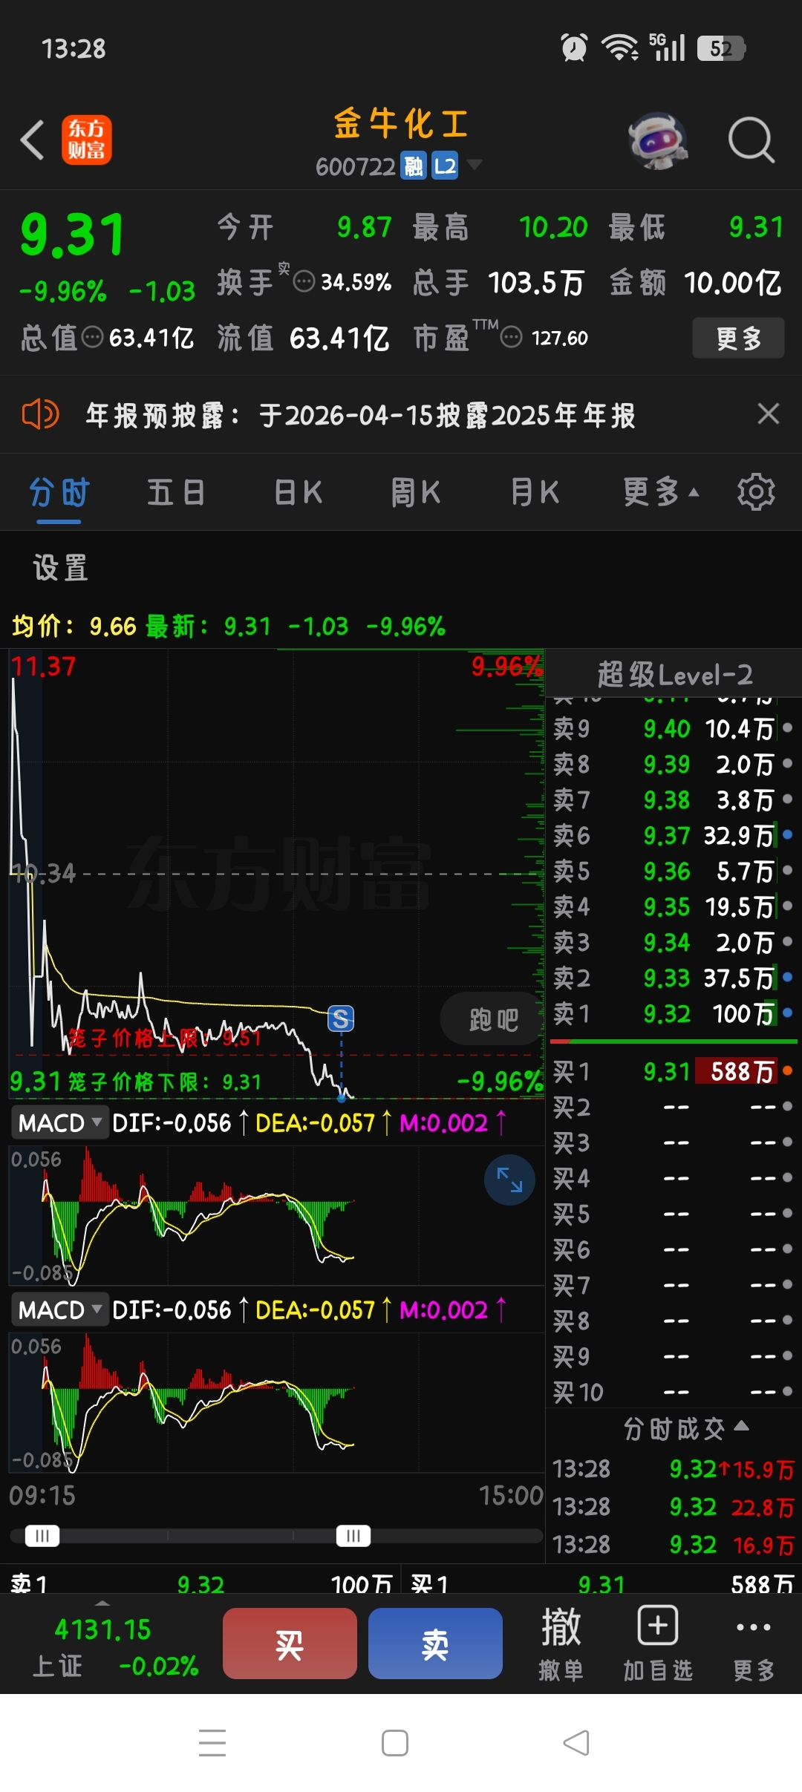Open chart settings gear icon

(x=756, y=491)
